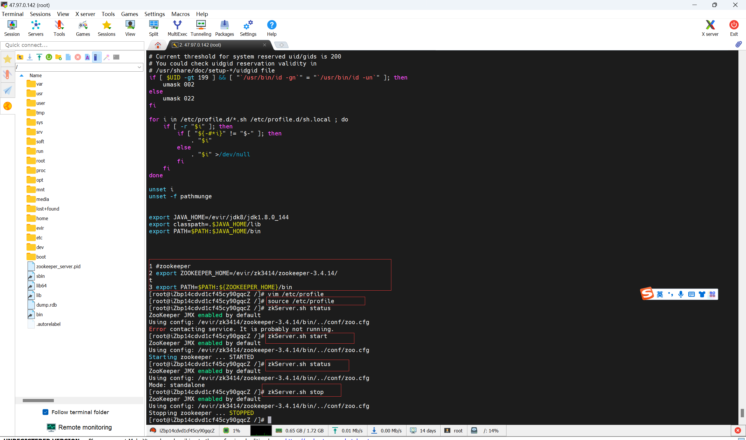Click the Packages toolbar icon

click(224, 28)
